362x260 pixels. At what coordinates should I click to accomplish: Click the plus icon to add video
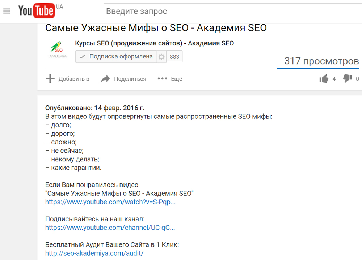(50, 79)
